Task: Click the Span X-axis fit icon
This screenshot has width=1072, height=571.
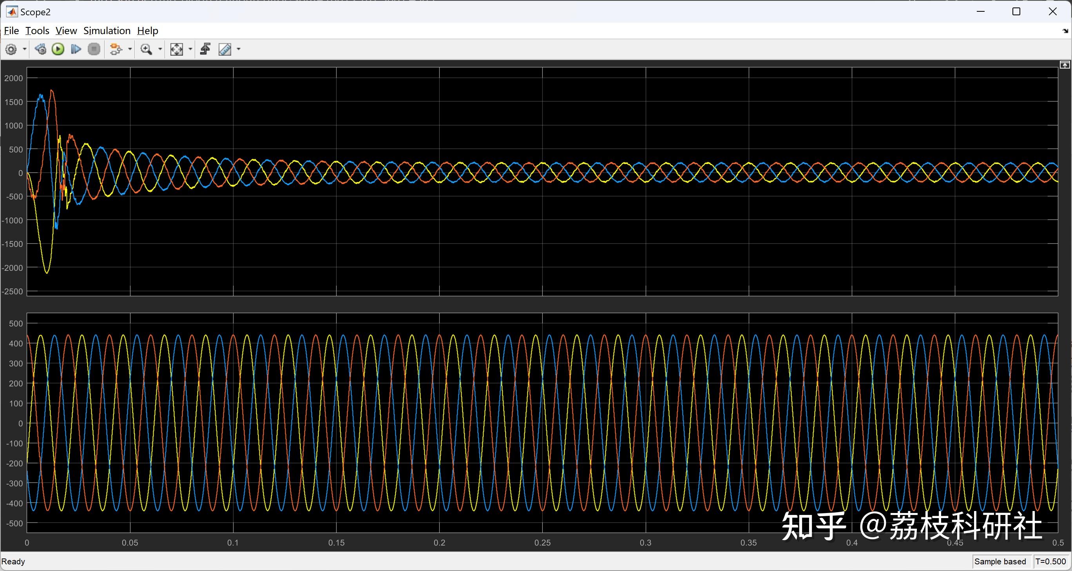Action: (x=177, y=49)
